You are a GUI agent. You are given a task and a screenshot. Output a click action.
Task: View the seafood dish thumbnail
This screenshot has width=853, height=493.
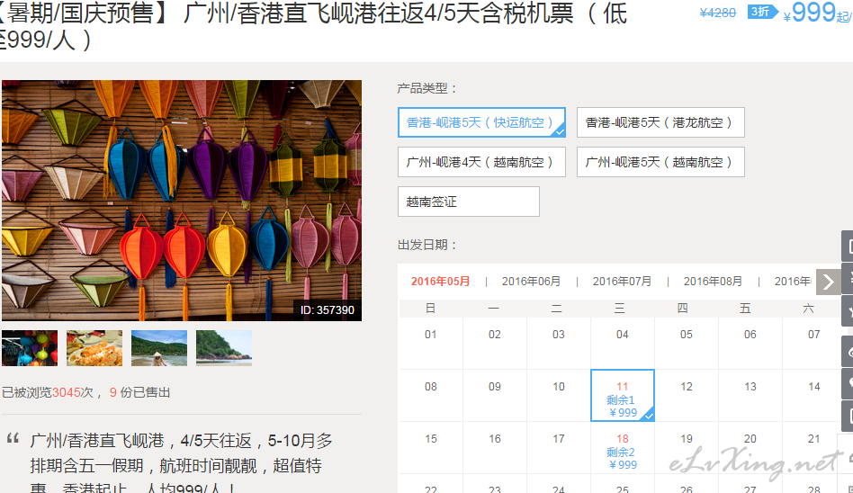94,348
